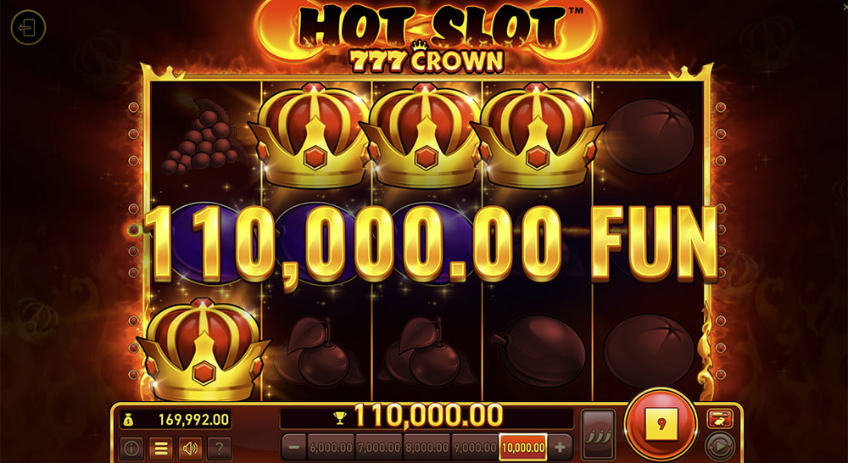Click the money bag balance display
The image size is (848, 463).
[176, 419]
